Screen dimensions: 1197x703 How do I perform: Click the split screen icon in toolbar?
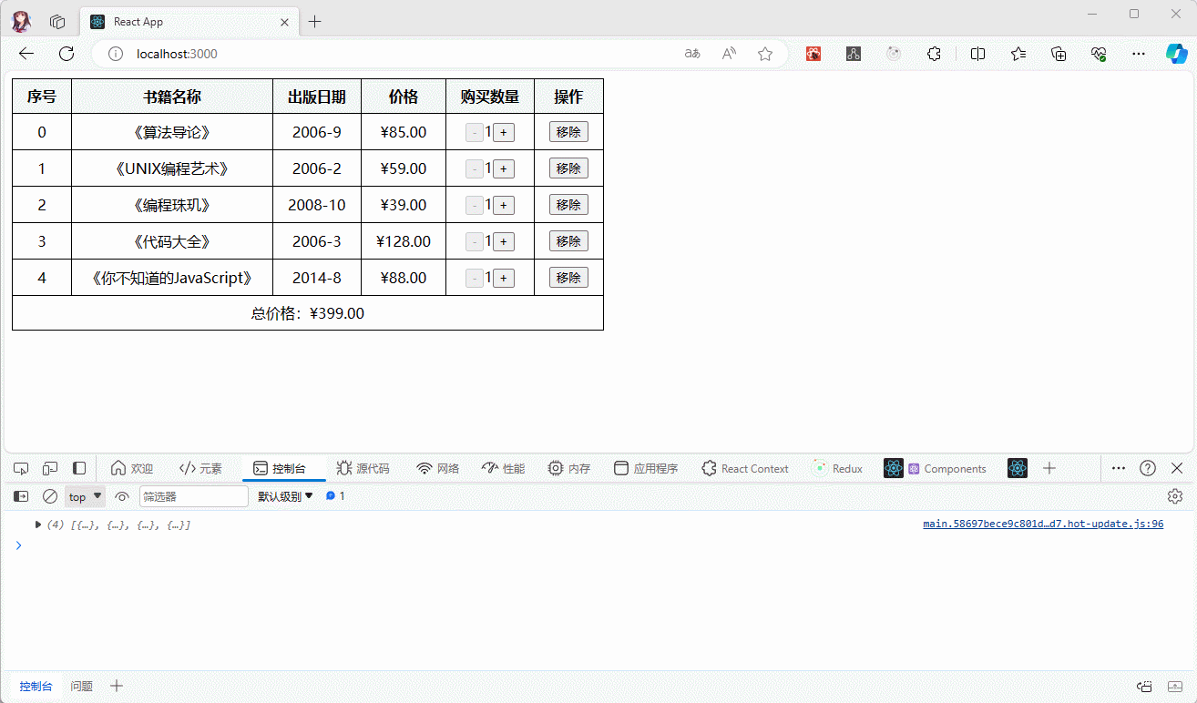977,54
